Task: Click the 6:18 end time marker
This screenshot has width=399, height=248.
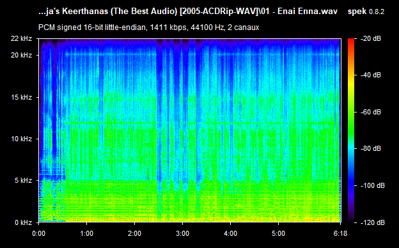Action: pyautogui.click(x=340, y=233)
